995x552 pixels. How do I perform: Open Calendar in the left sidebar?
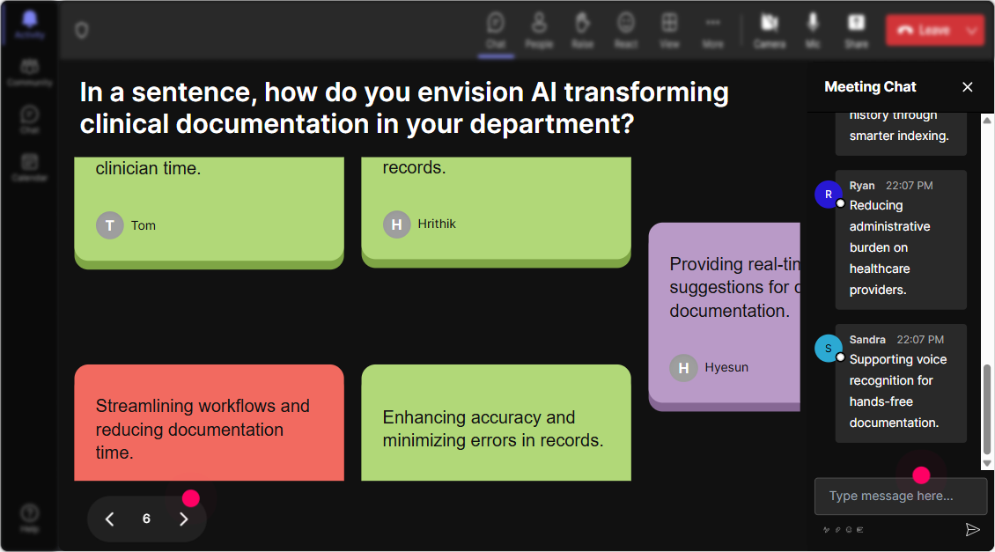click(29, 167)
